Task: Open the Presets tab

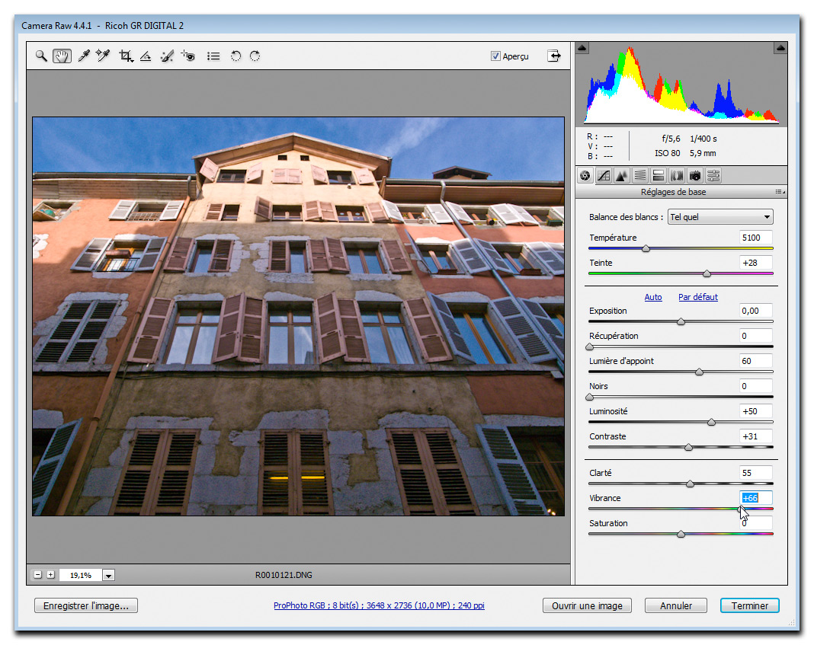Action: (713, 176)
